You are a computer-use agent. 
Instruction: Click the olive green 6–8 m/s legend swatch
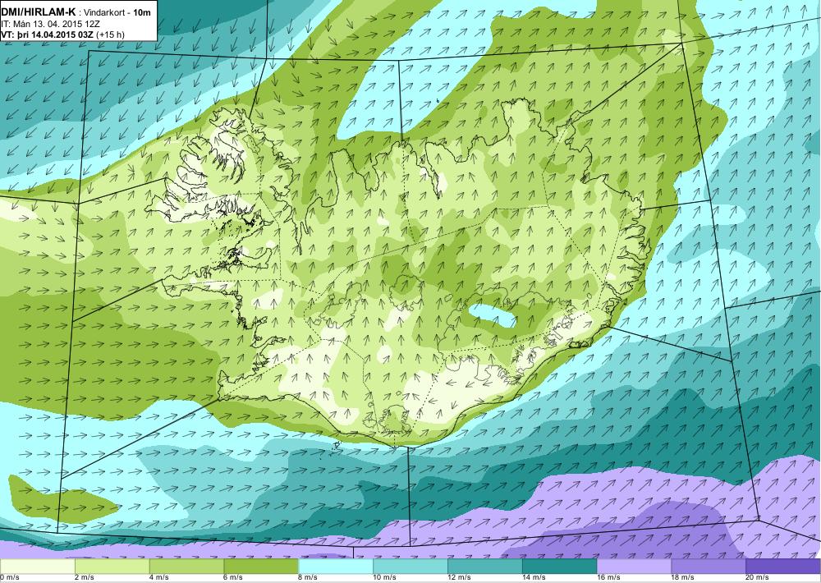point(261,567)
